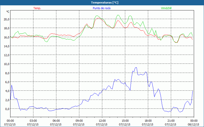The height and width of the screenshot is (127, 204).
Task: Click the 09:00 time axis label
Action: (x=79, y=121)
